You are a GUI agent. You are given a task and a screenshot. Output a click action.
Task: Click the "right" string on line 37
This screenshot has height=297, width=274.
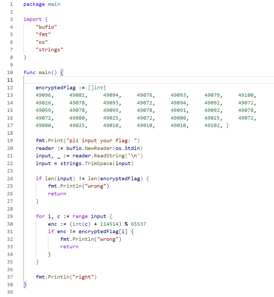tap(83, 277)
